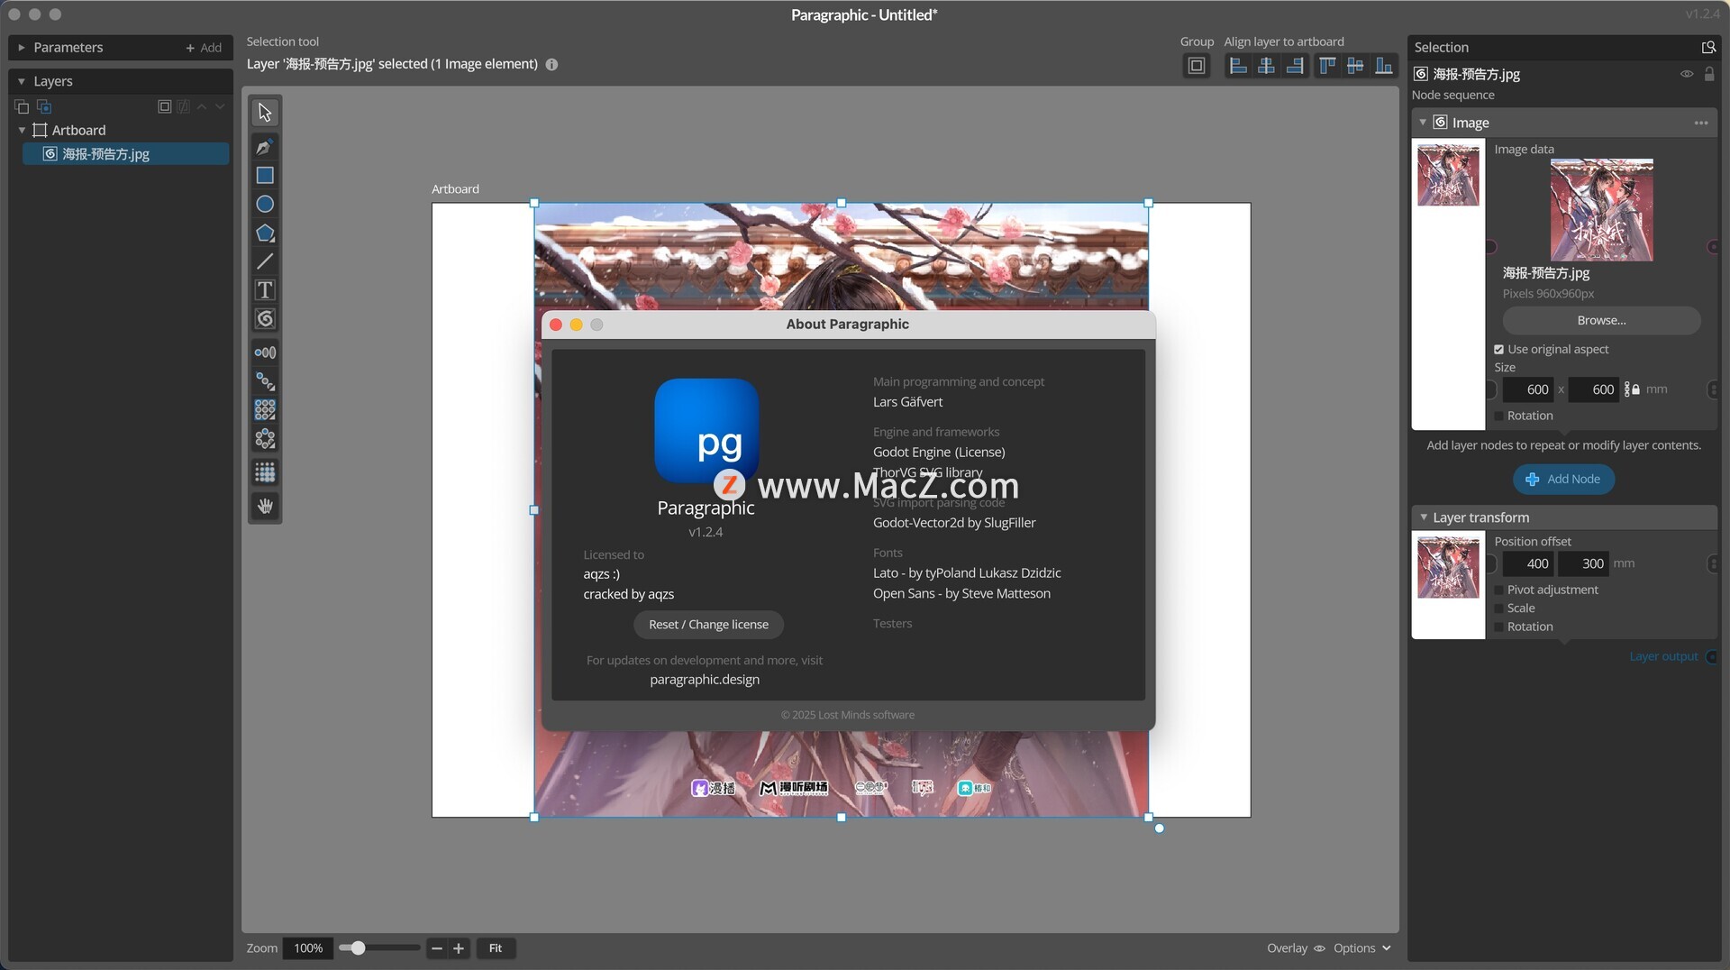Enable Scale checkbox in Layer transform
The height and width of the screenshot is (970, 1730).
click(x=1499, y=609)
